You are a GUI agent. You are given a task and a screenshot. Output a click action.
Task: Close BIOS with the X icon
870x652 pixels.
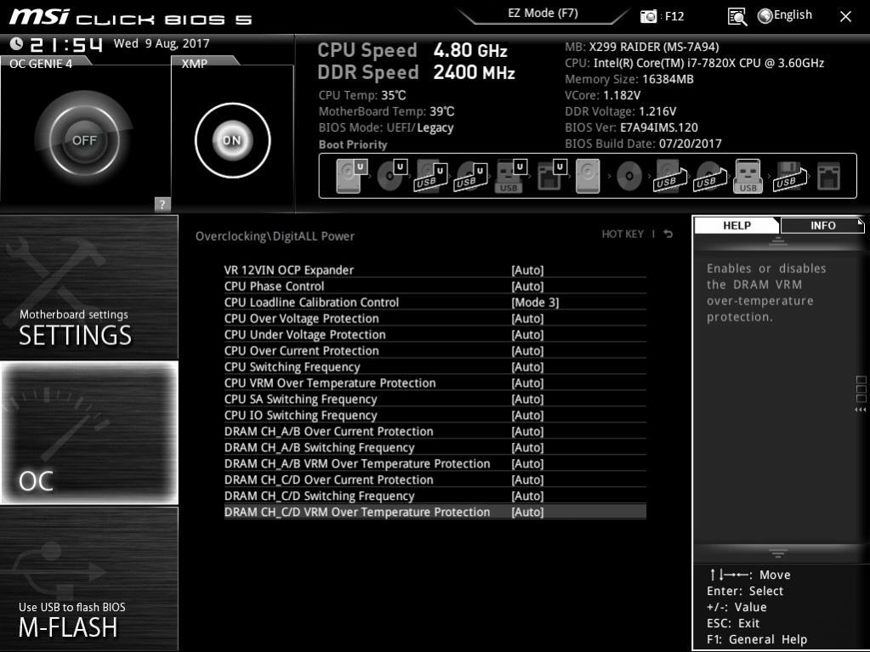(x=845, y=17)
